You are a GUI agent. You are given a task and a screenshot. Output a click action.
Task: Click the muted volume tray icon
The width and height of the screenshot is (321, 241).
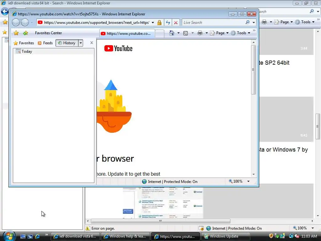tap(297, 236)
